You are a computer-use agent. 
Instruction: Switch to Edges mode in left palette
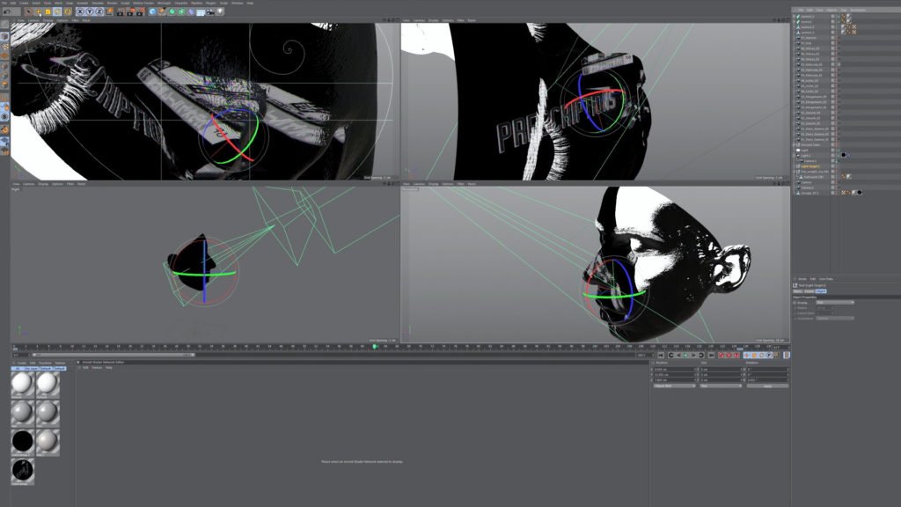click(4, 76)
